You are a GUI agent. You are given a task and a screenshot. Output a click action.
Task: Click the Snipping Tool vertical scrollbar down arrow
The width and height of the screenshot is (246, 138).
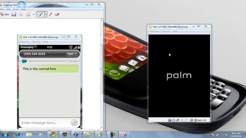101,128
